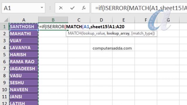Select all cells using corner triangle
Image resolution: width=187 pixels, height=105 pixels.
[6, 20]
